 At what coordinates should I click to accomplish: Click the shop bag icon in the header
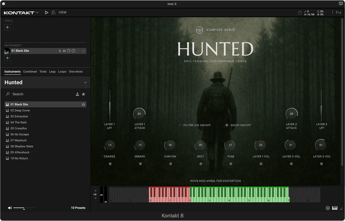point(299,13)
